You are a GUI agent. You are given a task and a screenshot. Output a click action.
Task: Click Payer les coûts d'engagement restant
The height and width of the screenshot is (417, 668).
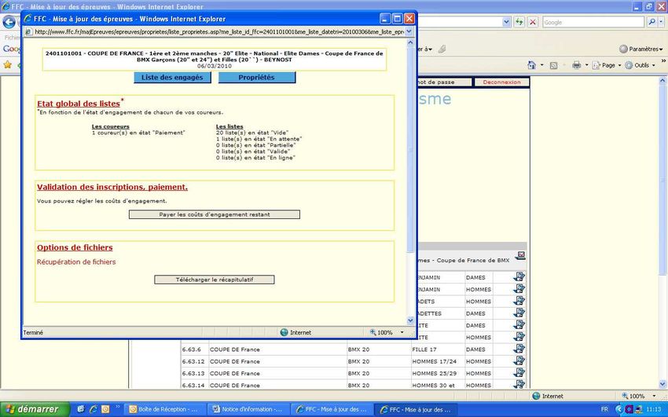pyautogui.click(x=215, y=214)
